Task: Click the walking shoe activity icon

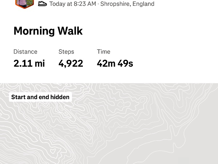Action: point(43,4)
